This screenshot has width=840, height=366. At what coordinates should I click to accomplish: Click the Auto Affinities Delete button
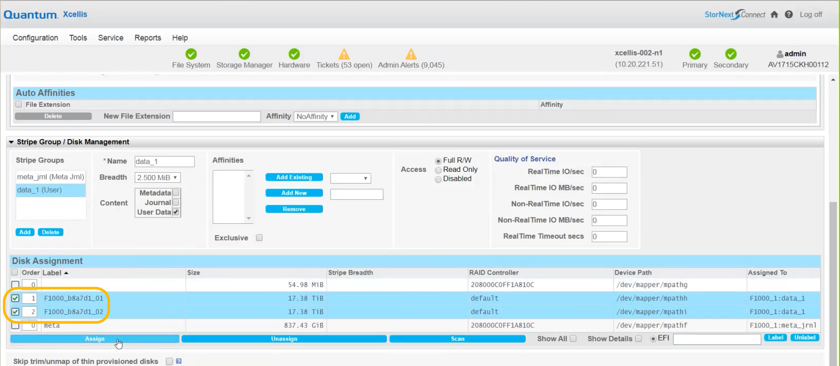click(53, 116)
